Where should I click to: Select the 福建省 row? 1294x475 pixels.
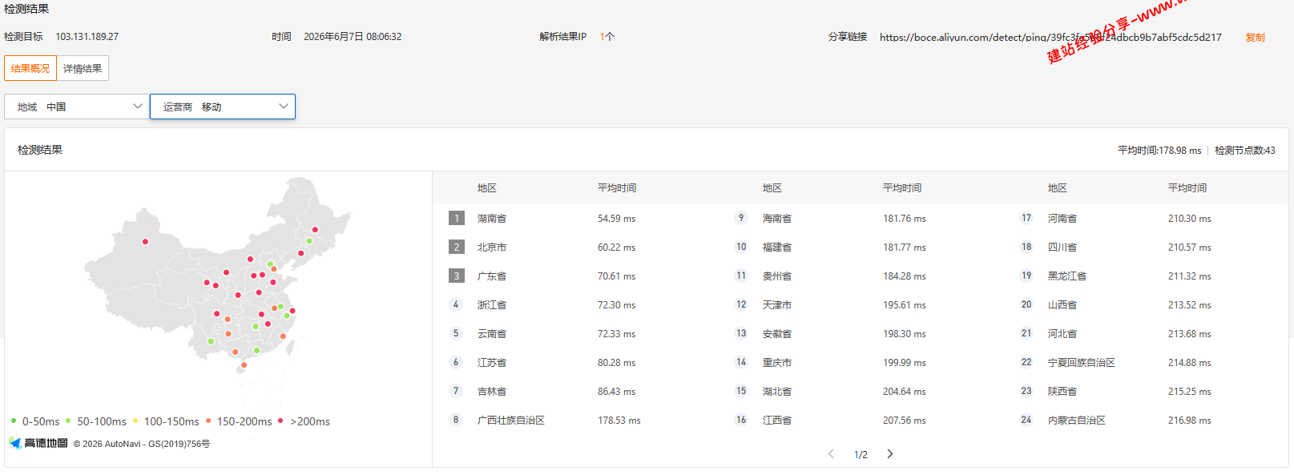861,247
